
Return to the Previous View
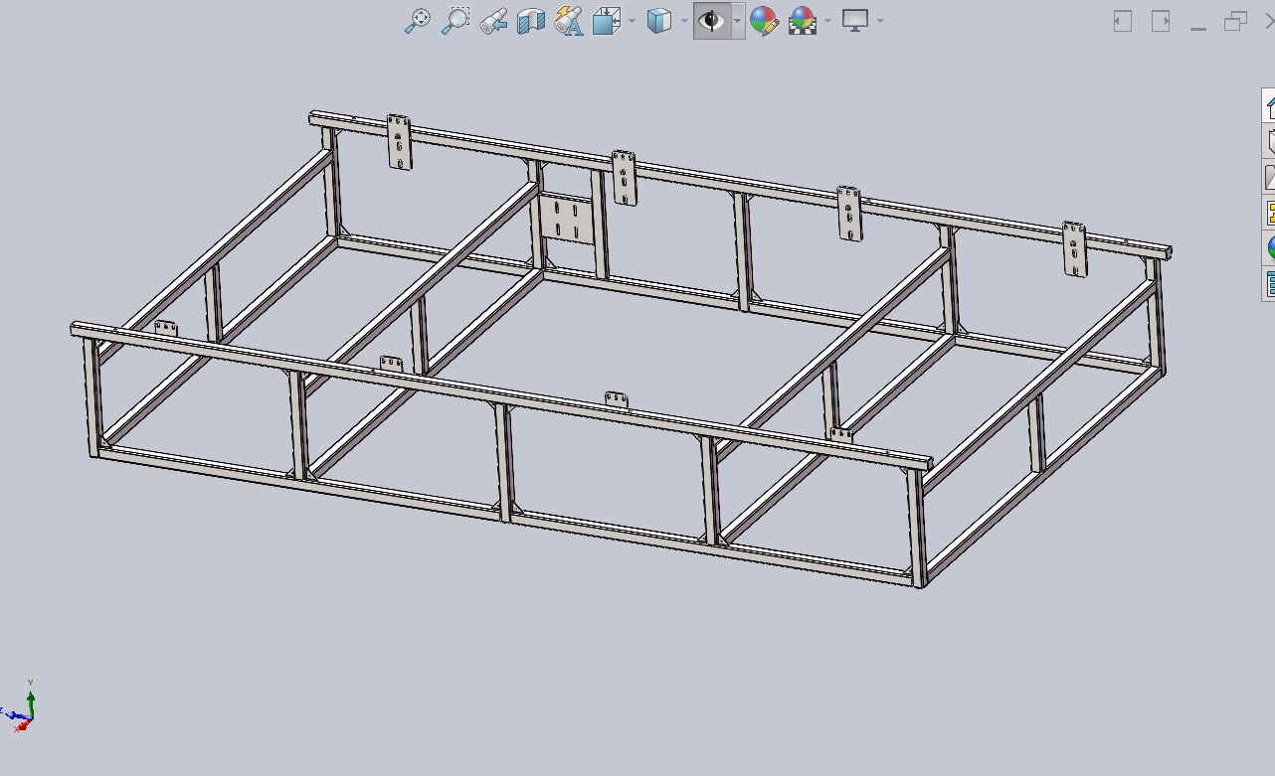pyautogui.click(x=493, y=21)
